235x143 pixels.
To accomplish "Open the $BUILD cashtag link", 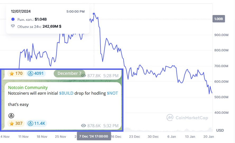I will [x=66, y=93].
